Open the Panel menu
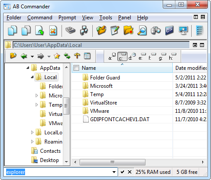This screenshot has width=211, height=180. [124, 18]
